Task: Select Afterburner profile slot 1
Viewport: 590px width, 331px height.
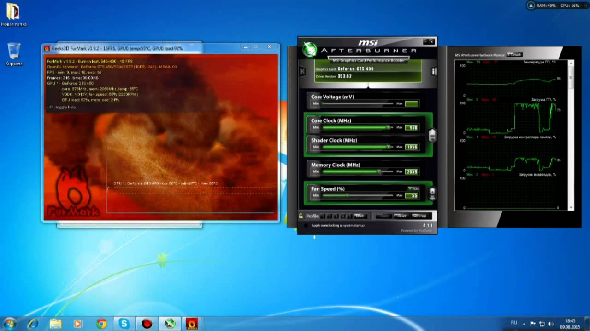Action: pyautogui.click(x=323, y=216)
